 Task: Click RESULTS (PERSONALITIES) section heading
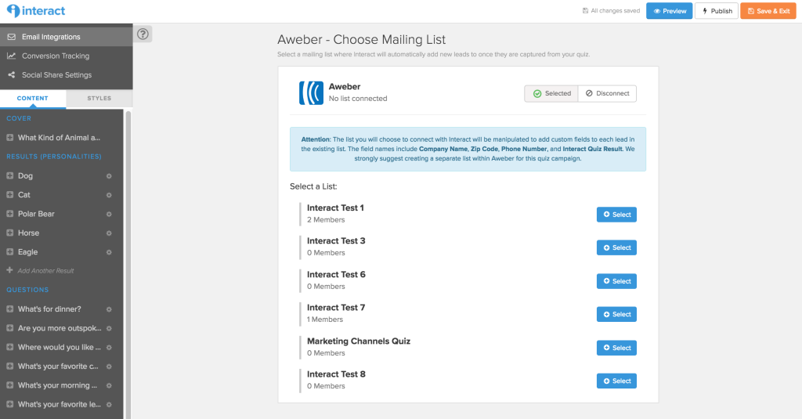(x=54, y=157)
